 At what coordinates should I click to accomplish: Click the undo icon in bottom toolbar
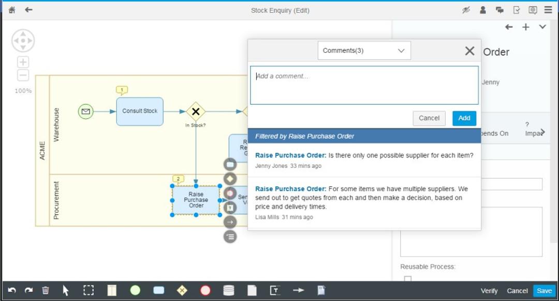[x=13, y=291]
